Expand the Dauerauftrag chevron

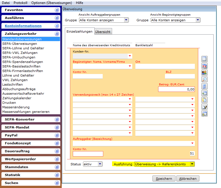57,151
